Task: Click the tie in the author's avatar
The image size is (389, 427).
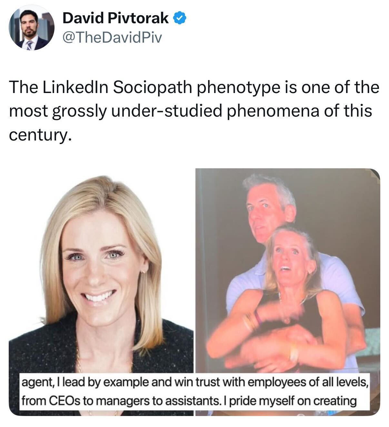Action: point(29,44)
